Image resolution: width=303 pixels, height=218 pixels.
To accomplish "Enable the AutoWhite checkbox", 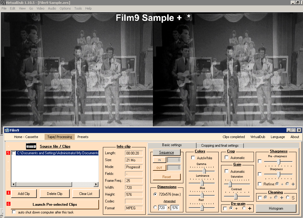I will point(193,158).
